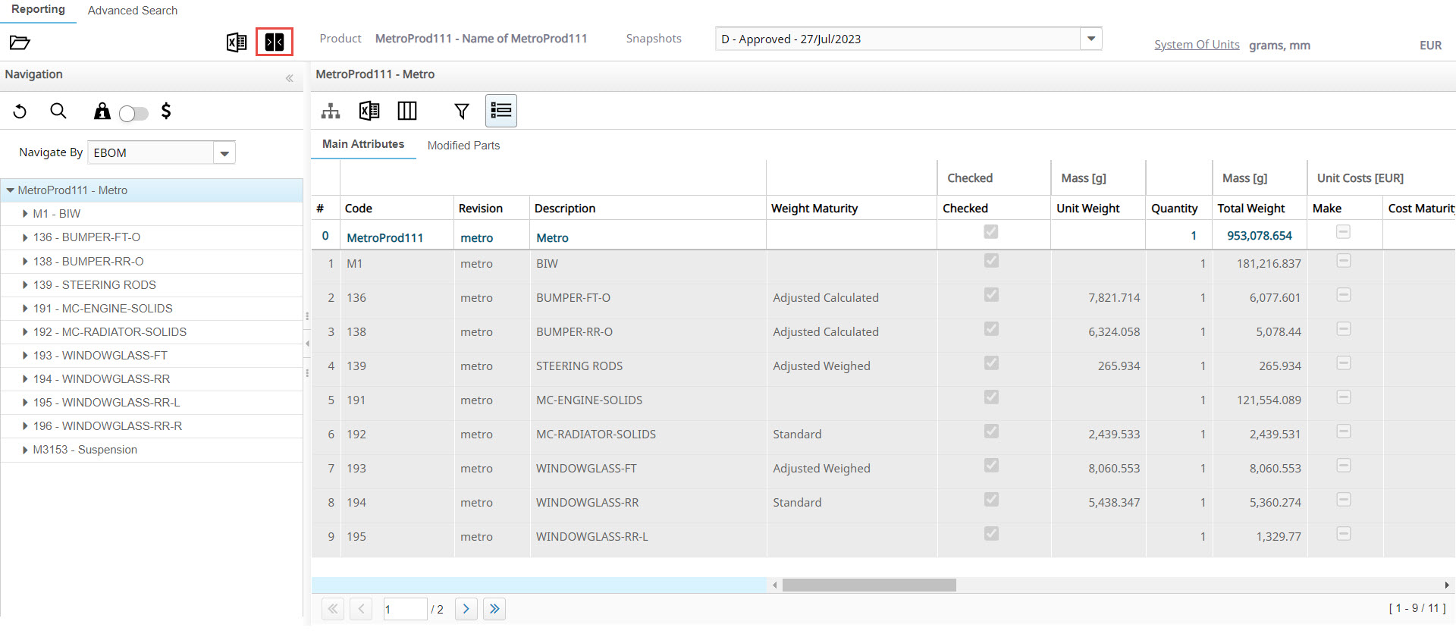This screenshot has height=634, width=1456.
Task: Click the red-highlighted compare icon
Action: pyautogui.click(x=274, y=42)
